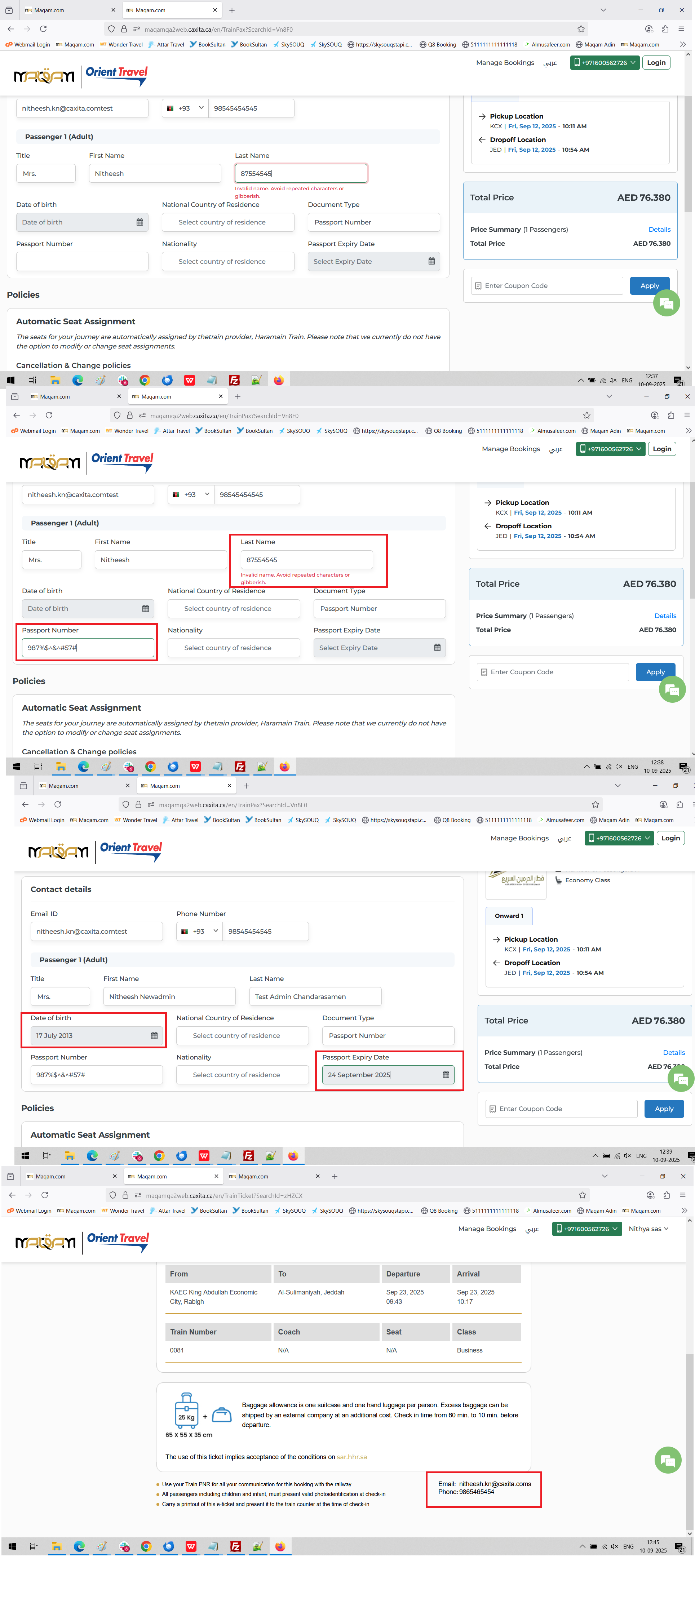Click bookmark star in the TrainTicket URL bar
Viewport: 695px width, 1608px height.
[582, 1195]
